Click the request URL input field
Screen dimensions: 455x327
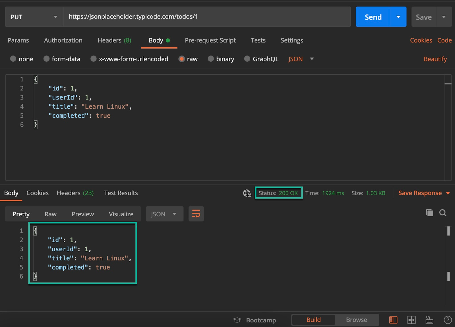pos(206,17)
